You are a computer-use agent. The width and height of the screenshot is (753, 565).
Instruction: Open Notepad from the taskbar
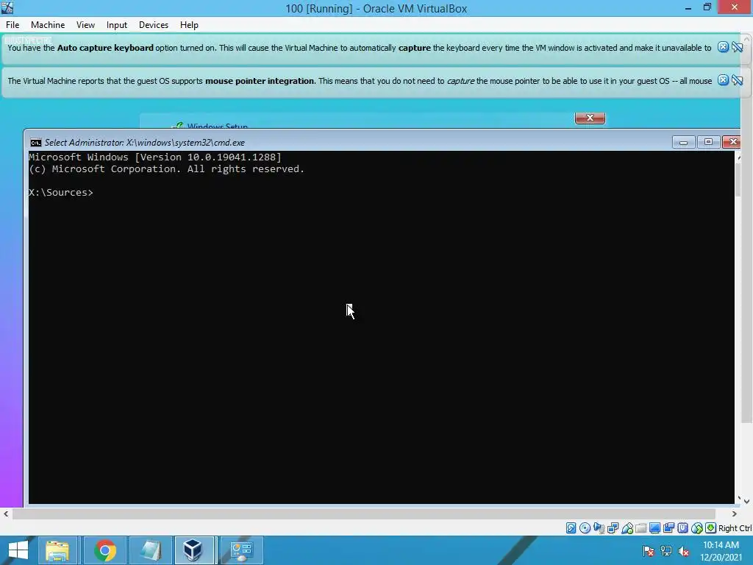[150, 550]
